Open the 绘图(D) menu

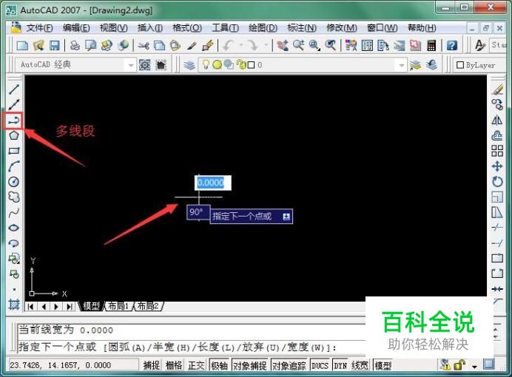pos(263,28)
